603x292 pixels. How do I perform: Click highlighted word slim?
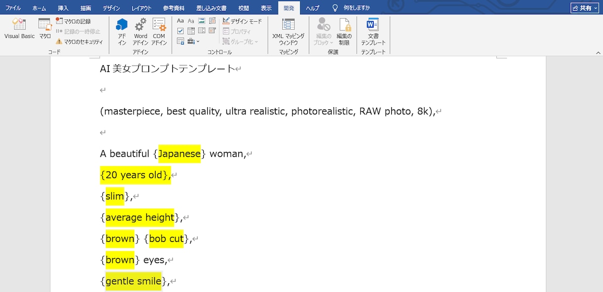115,196
